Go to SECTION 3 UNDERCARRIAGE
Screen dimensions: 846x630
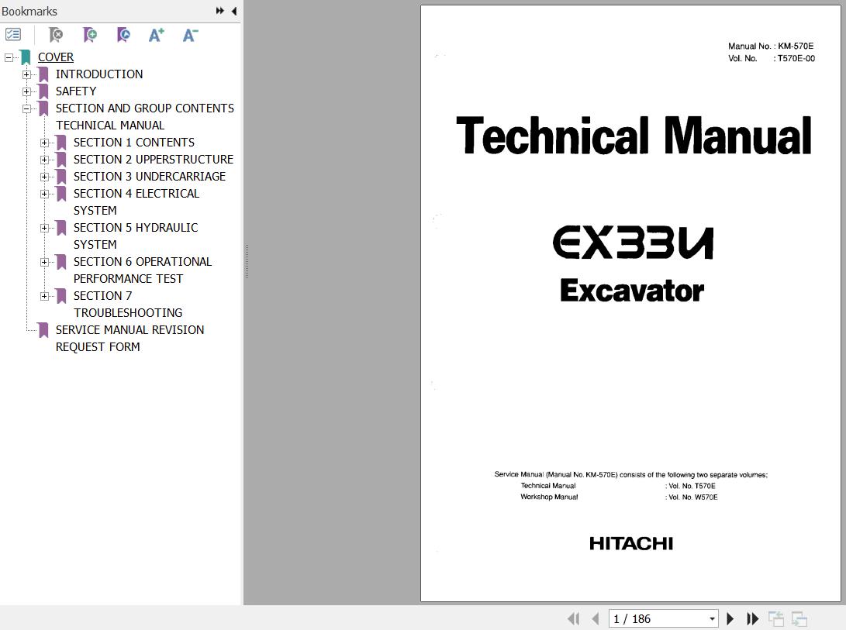150,177
